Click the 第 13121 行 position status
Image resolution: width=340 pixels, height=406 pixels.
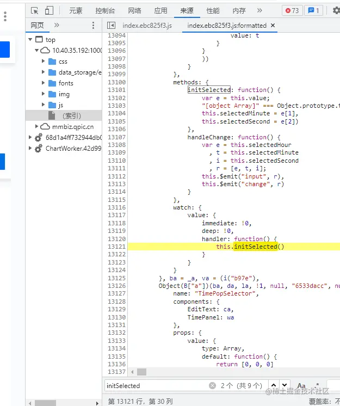pos(140,401)
